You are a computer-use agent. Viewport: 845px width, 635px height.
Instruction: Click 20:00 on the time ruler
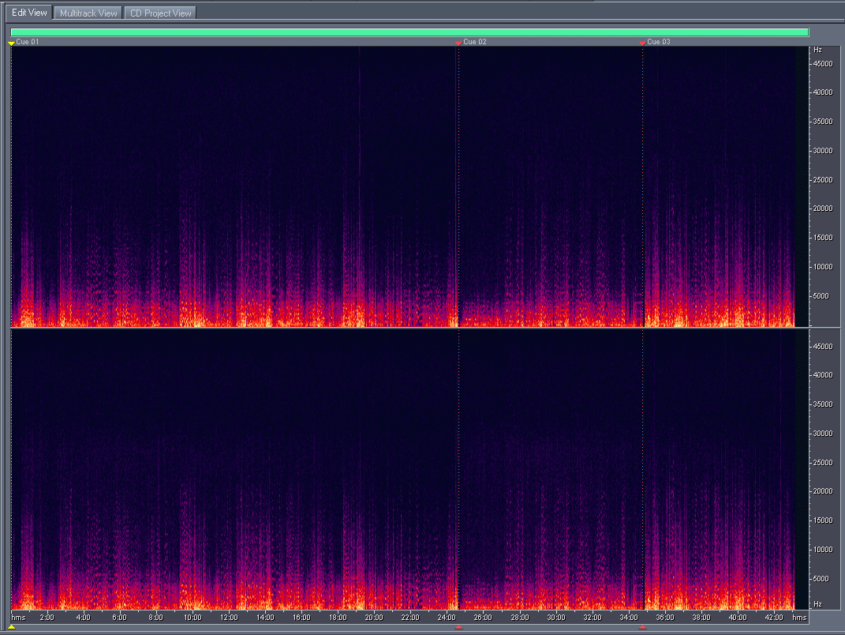pos(374,617)
